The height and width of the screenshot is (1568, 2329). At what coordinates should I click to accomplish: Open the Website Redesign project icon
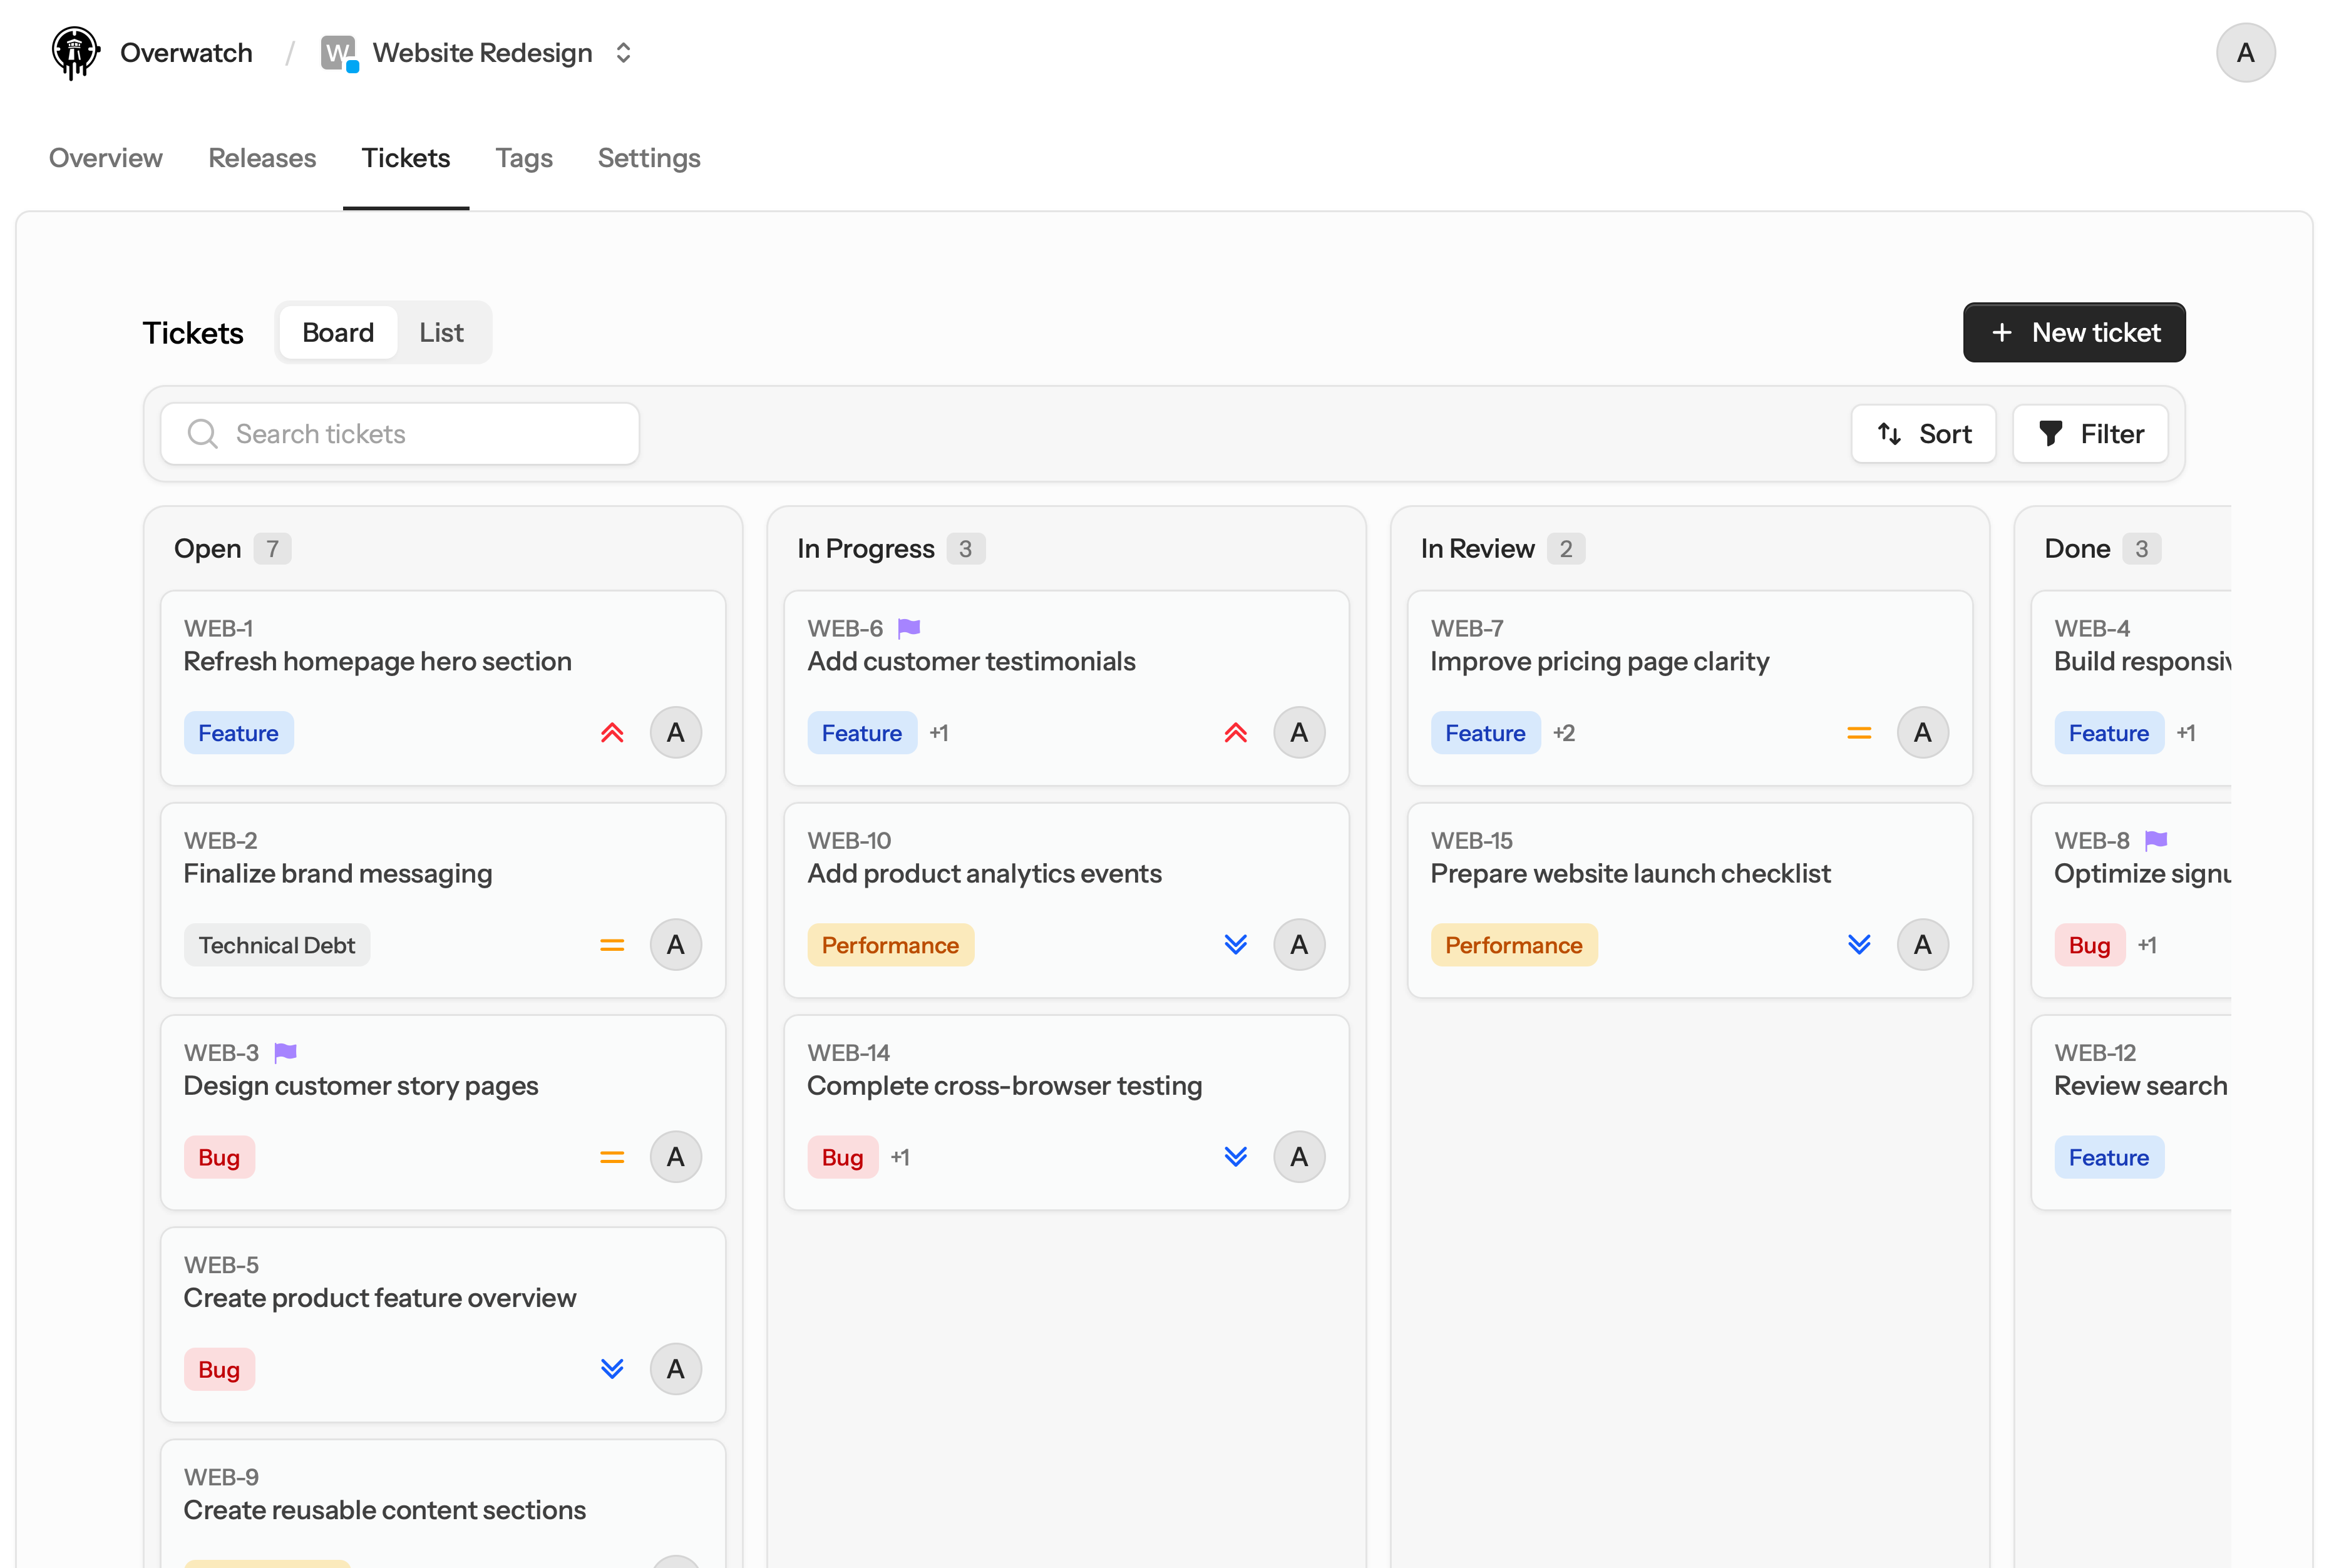click(x=339, y=53)
